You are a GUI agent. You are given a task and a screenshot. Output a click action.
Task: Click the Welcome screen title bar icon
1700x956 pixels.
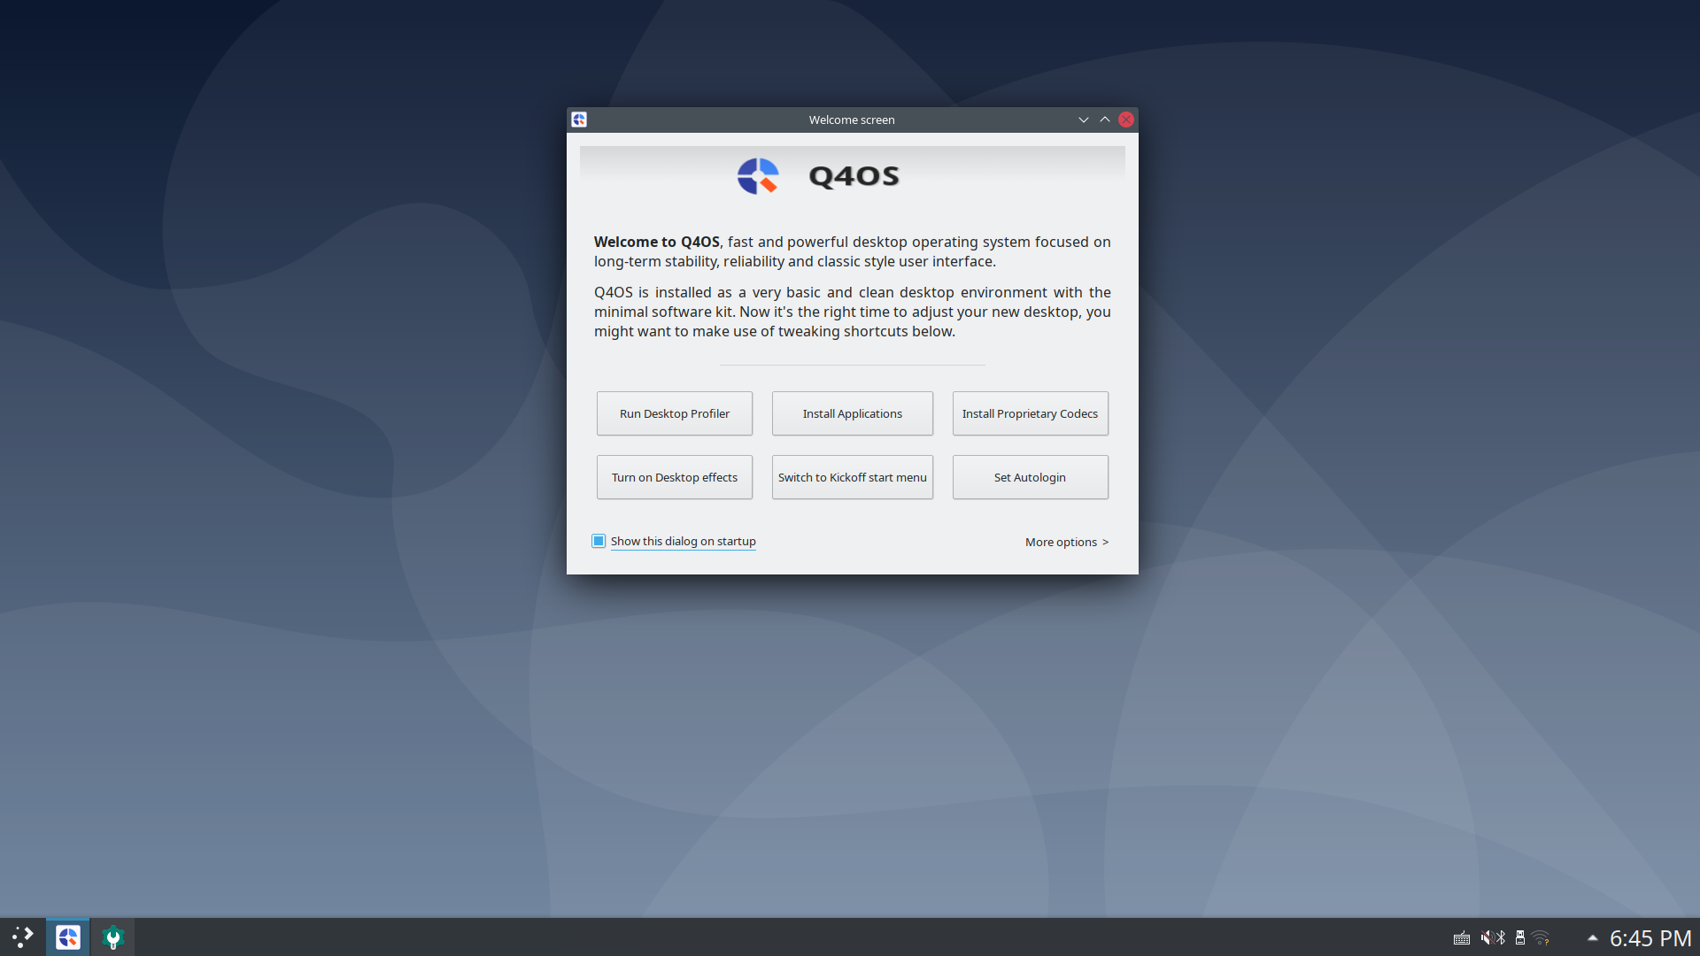[x=579, y=119]
